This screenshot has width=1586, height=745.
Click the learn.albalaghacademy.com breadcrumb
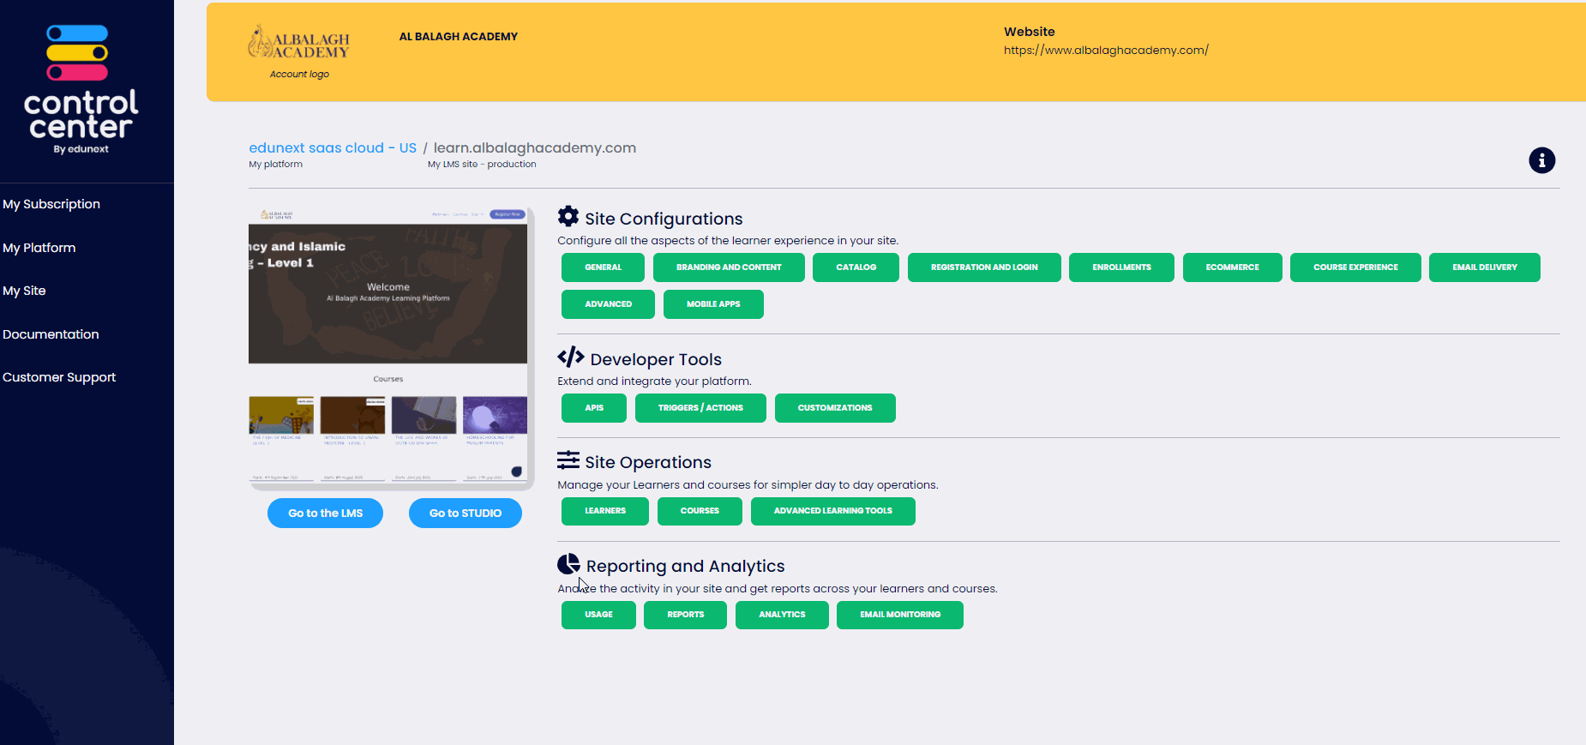535,147
